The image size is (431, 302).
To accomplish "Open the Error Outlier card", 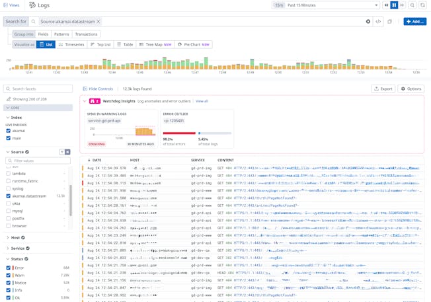I will 197,129.
